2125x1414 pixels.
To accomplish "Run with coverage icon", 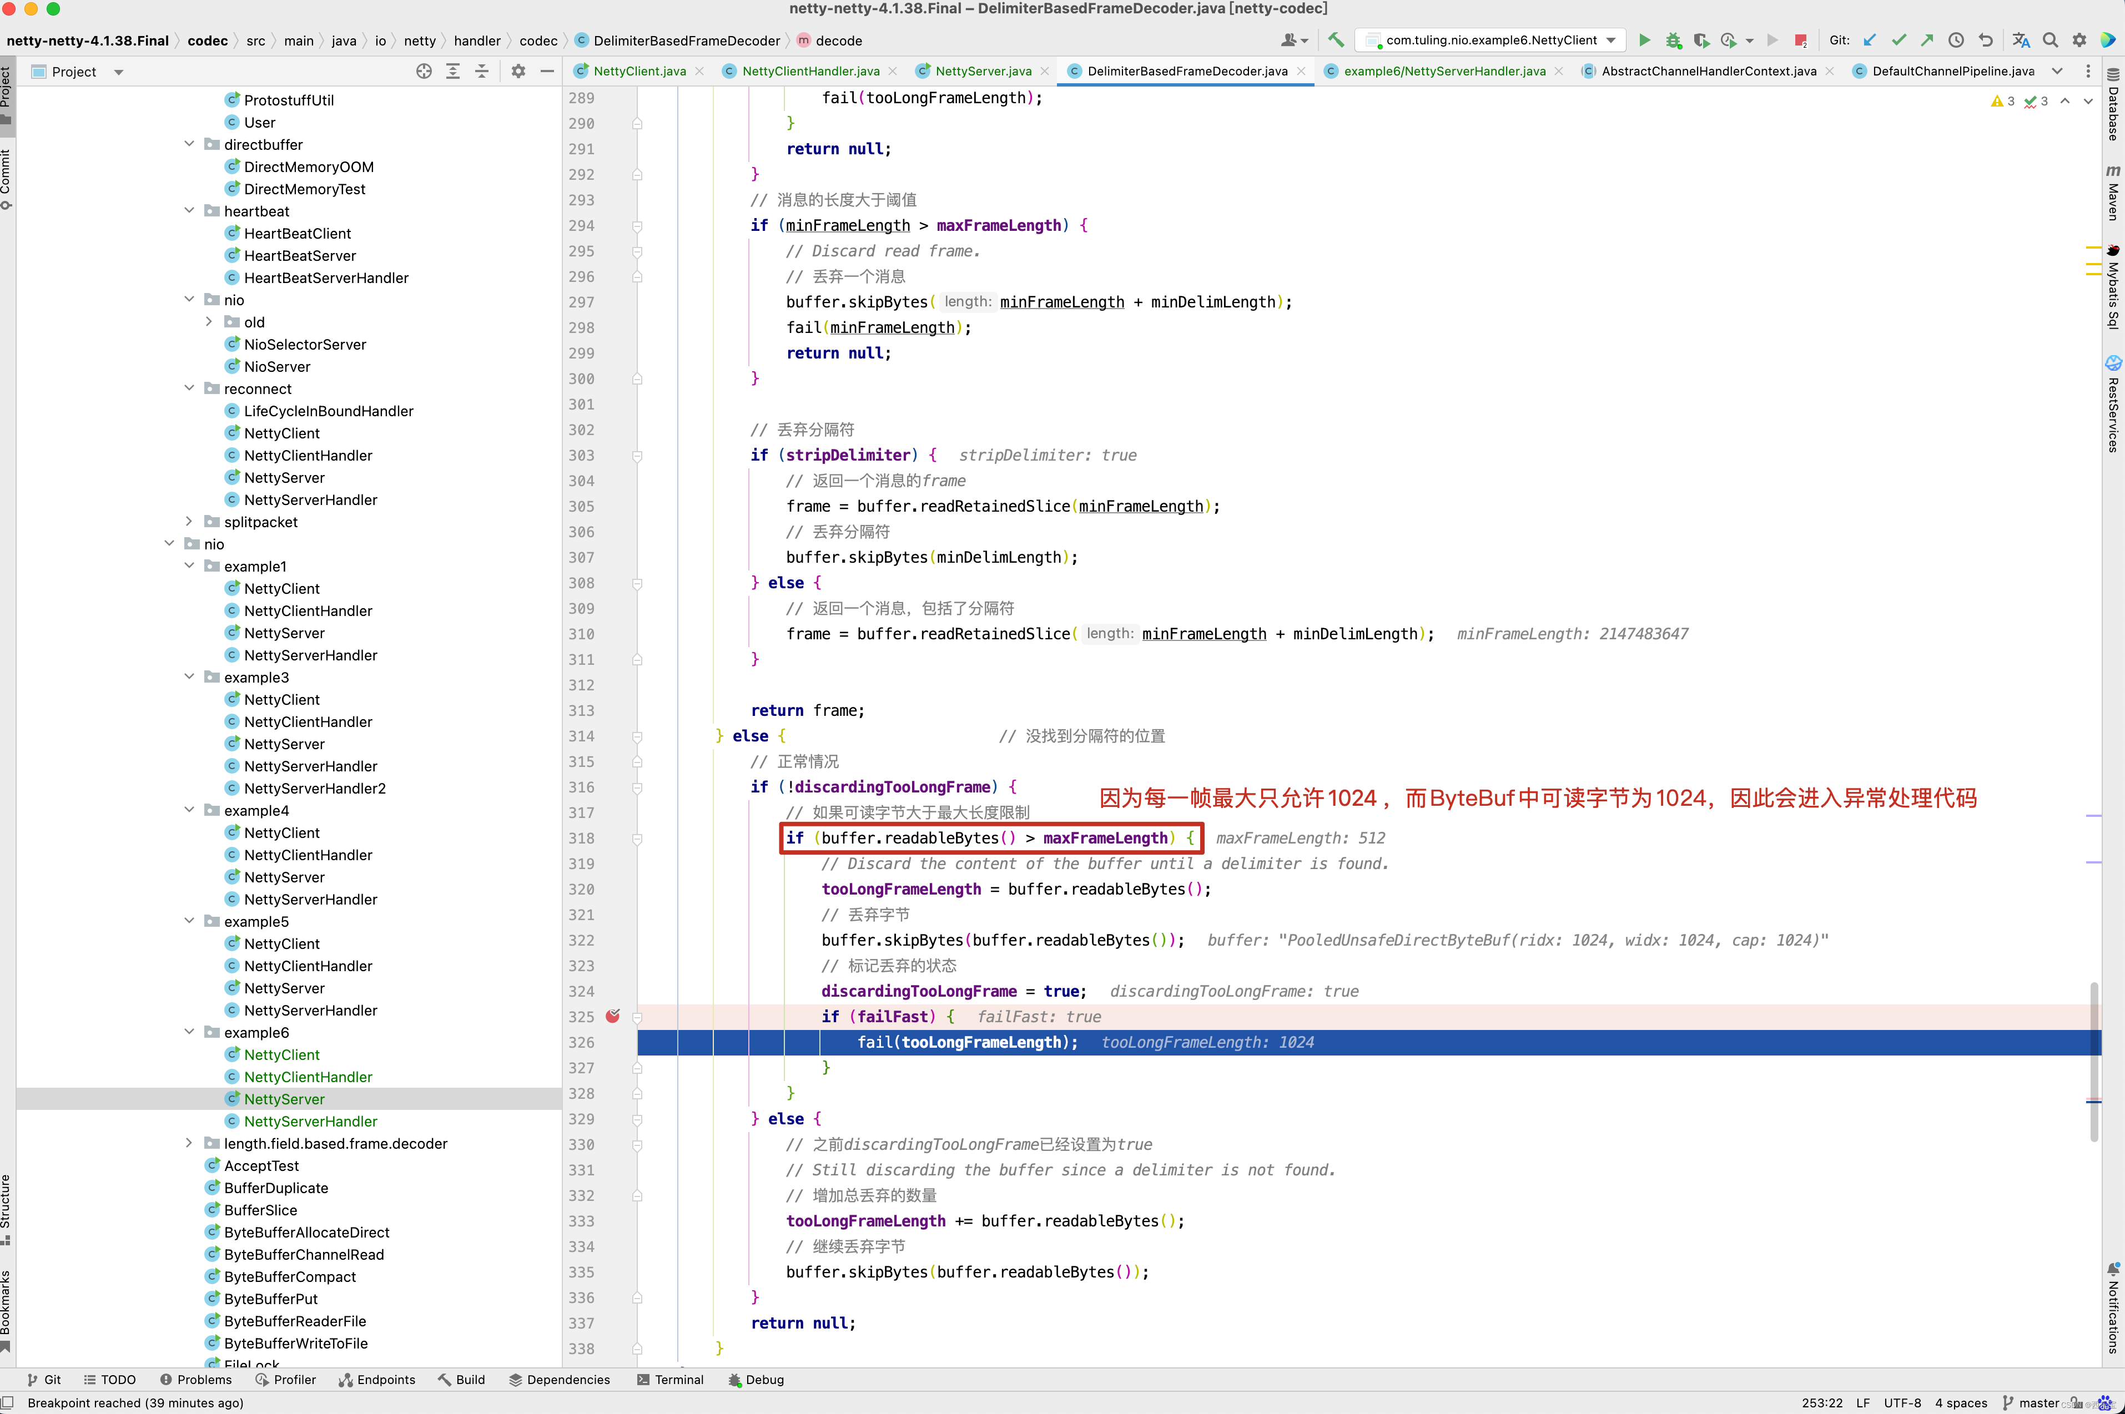I will click(1701, 40).
